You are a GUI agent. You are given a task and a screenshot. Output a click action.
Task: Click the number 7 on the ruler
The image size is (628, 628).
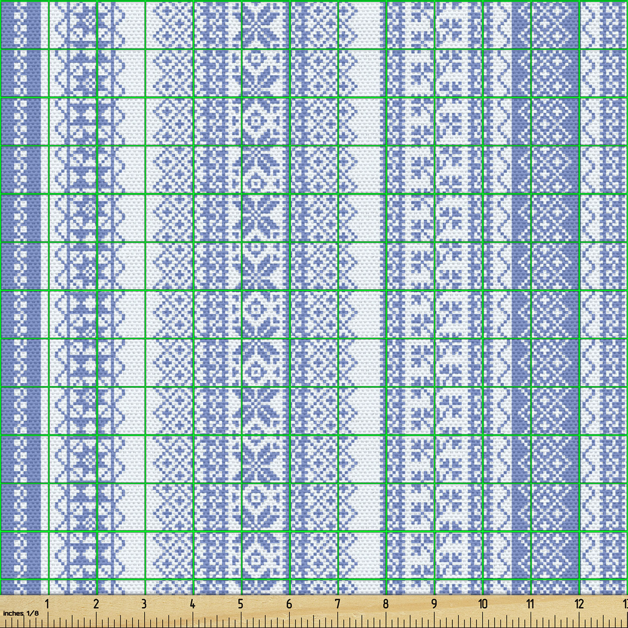tap(337, 604)
